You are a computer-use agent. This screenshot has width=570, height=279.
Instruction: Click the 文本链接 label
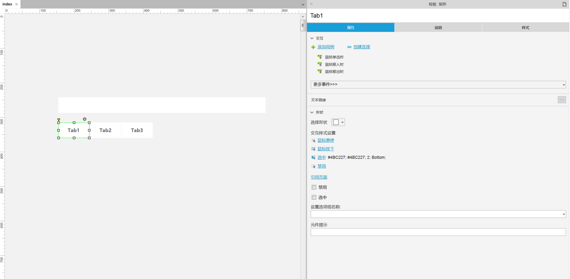(x=319, y=100)
